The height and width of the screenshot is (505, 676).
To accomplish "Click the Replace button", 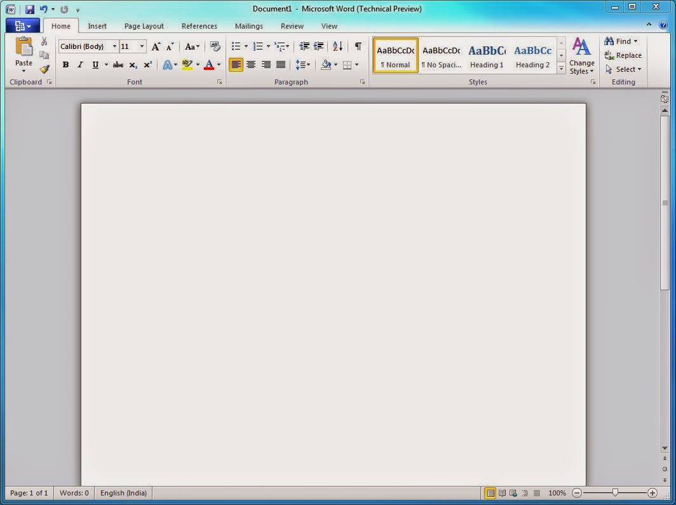I will [x=623, y=55].
